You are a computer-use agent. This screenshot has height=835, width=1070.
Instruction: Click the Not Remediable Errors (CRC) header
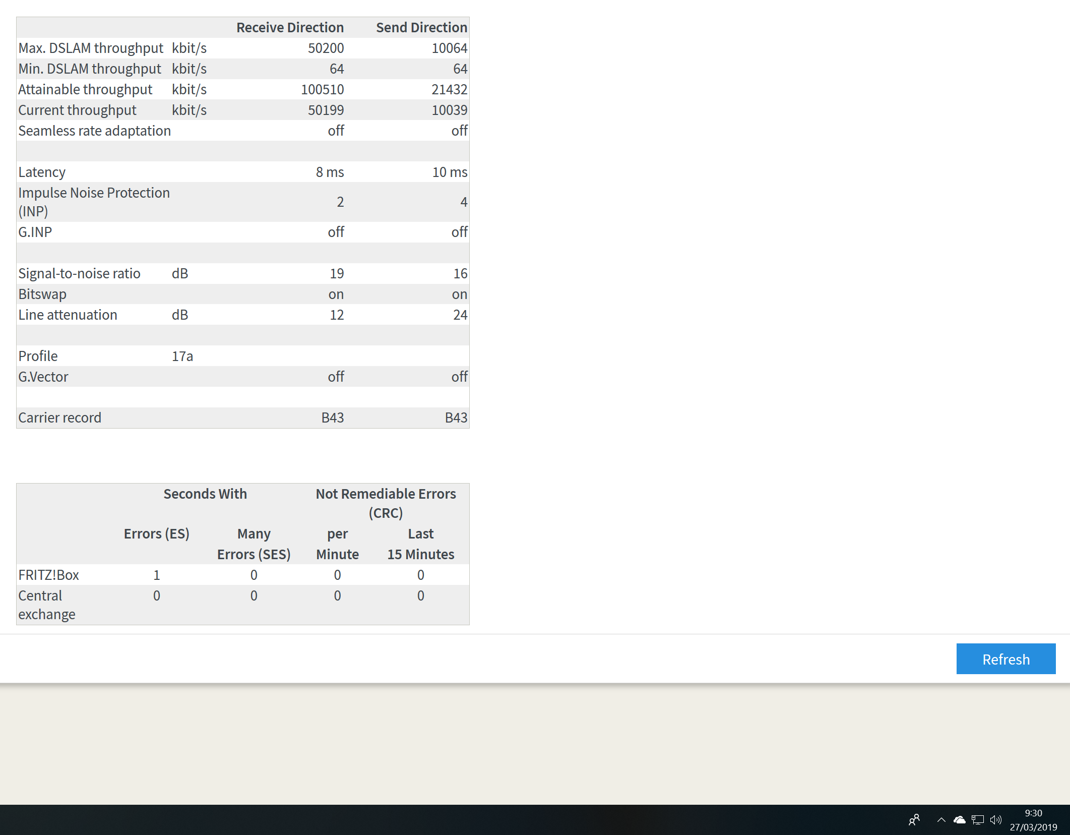pos(386,503)
